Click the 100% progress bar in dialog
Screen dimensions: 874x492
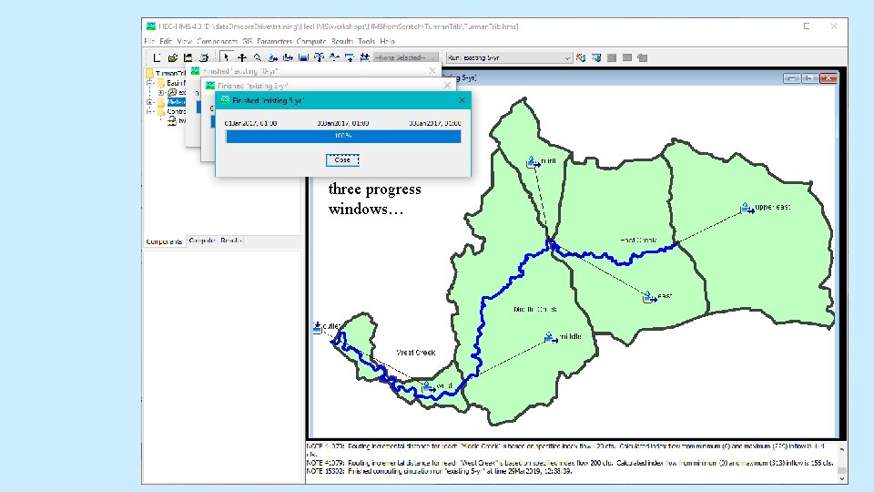click(x=343, y=136)
